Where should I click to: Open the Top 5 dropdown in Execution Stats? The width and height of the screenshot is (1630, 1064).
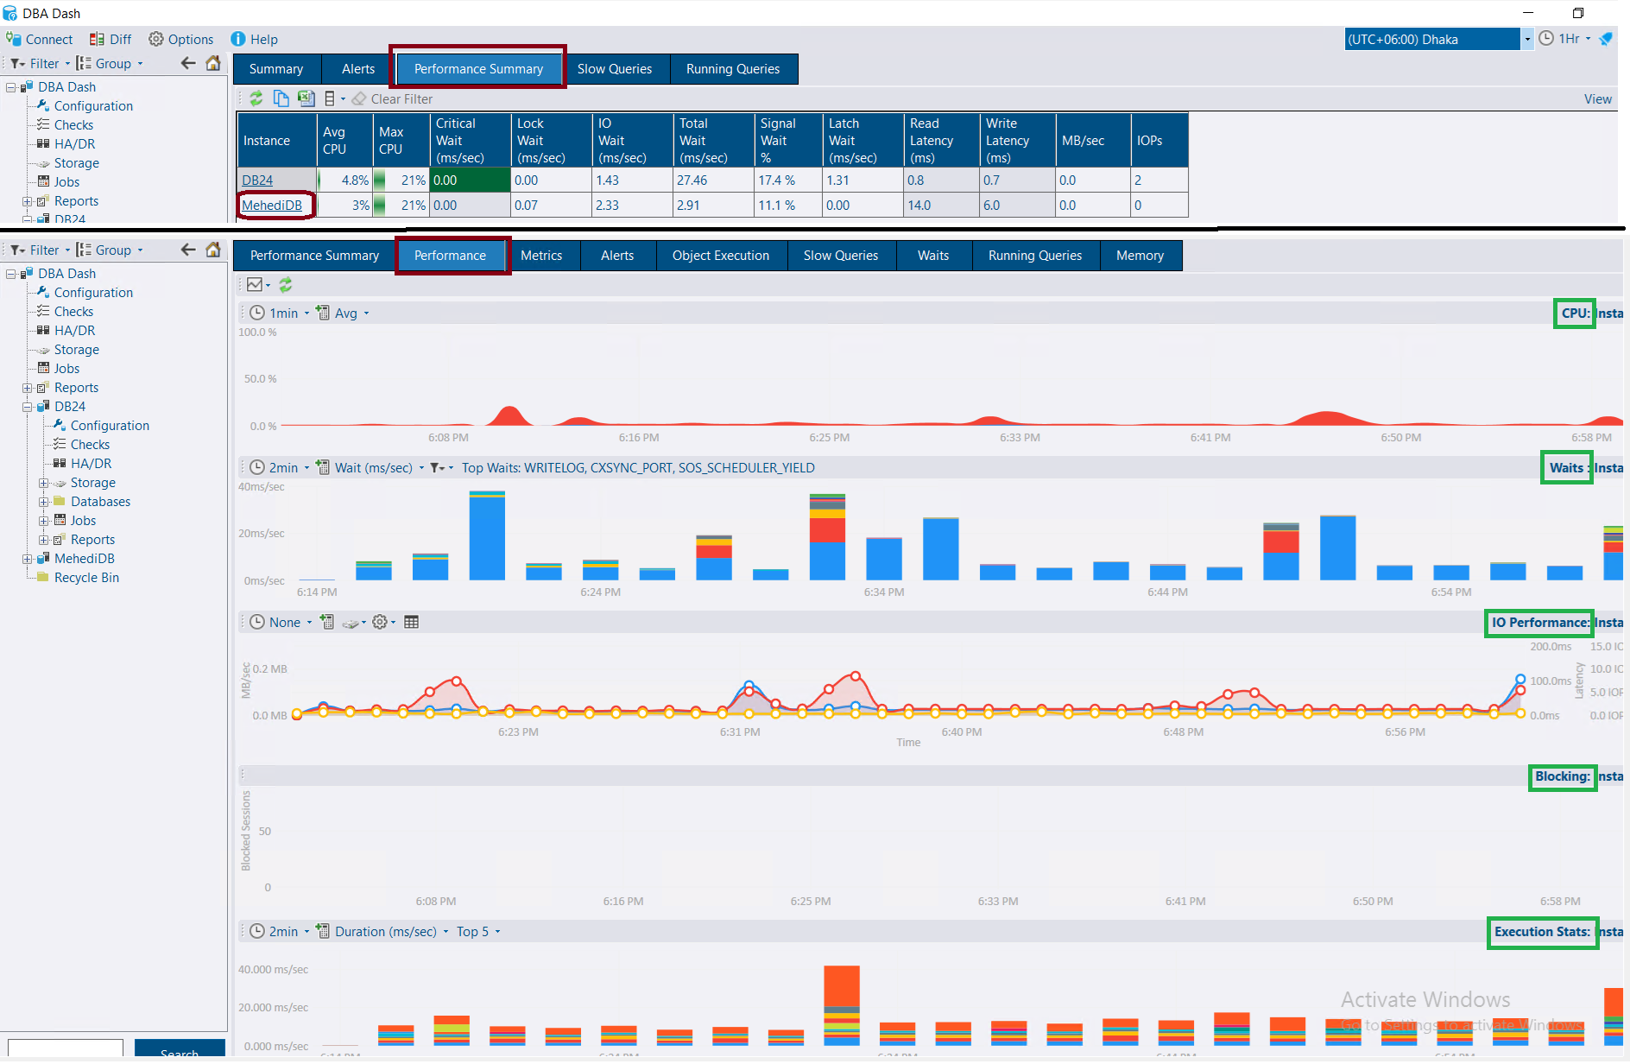478,931
